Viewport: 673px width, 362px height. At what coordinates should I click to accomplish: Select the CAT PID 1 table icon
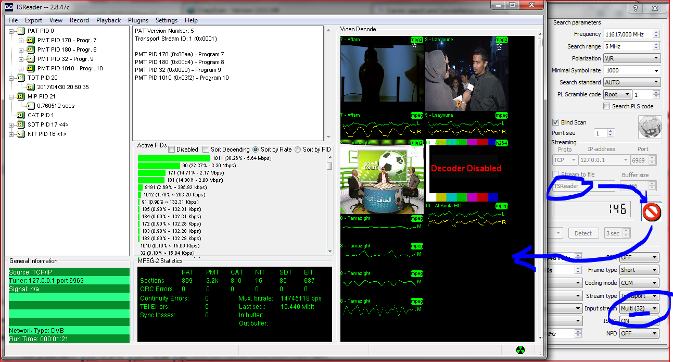[21, 115]
